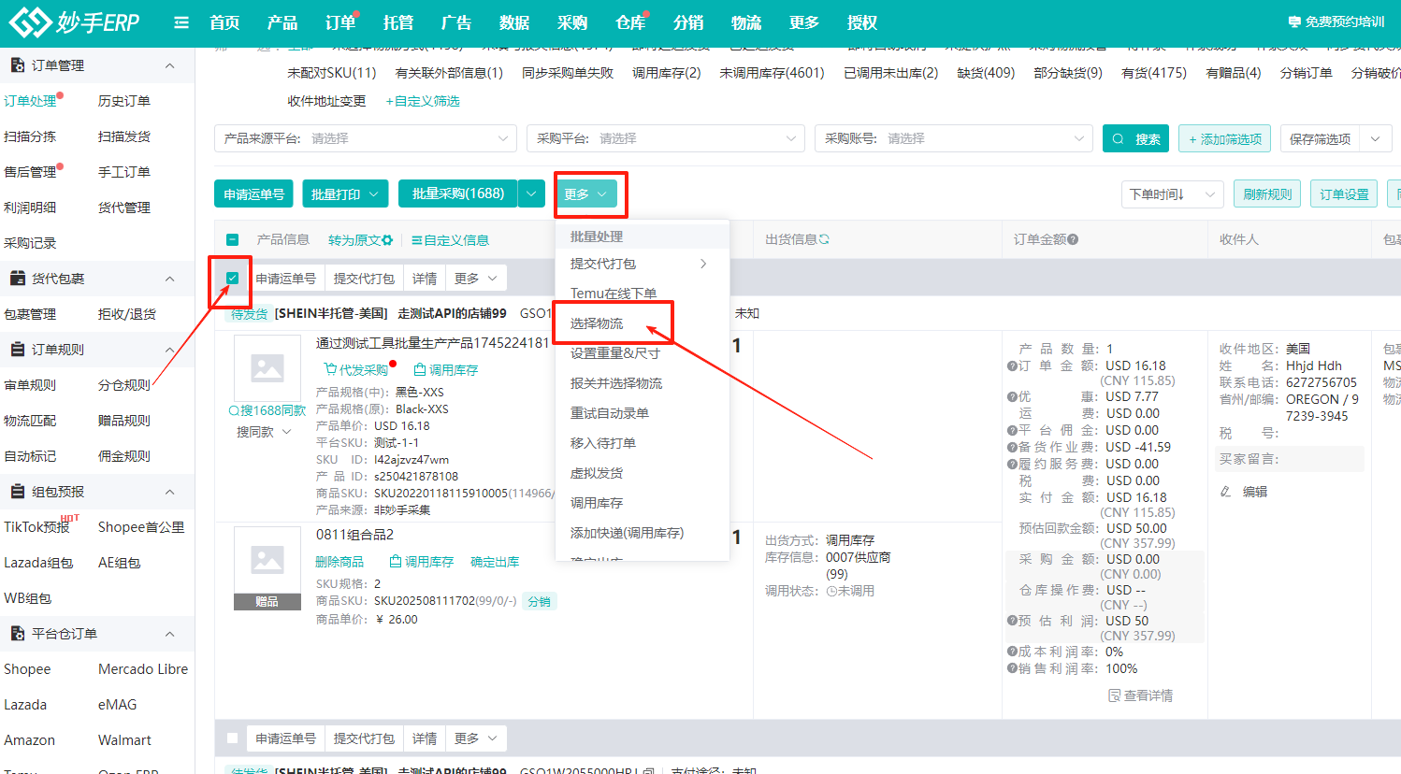This screenshot has height=774, width=1401.
Task: Click the pencil 编辑 icon under recipient info
Action: coord(1226,492)
